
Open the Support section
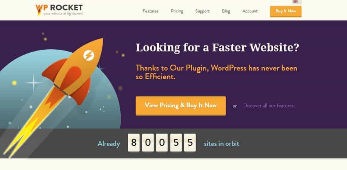(202, 11)
